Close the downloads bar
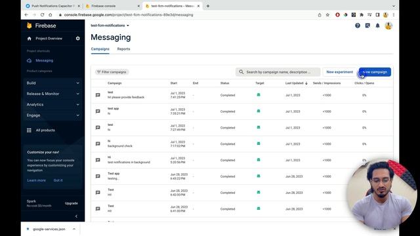 pyautogui.click(x=394, y=229)
